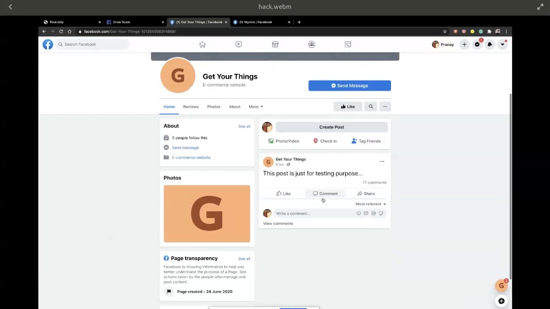Select the About page tab
Screen dimensions: 550x309
click(235, 106)
